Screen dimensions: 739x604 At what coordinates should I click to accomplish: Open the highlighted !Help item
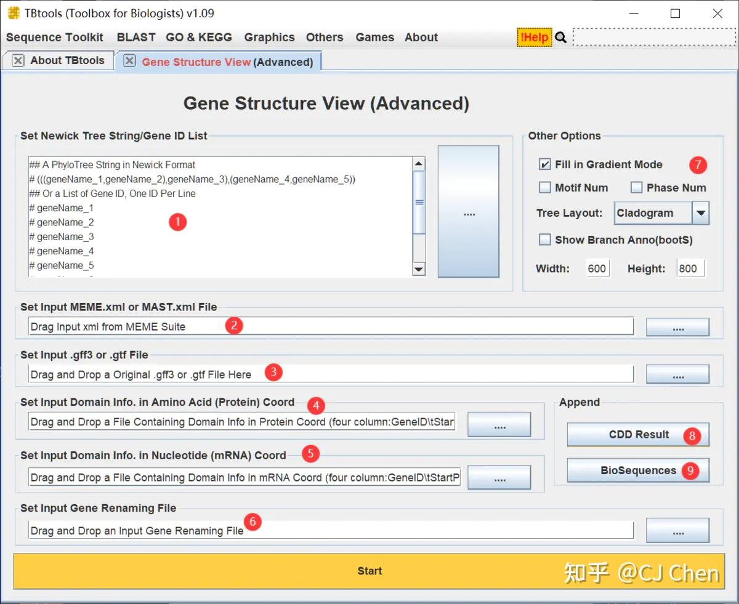click(533, 37)
